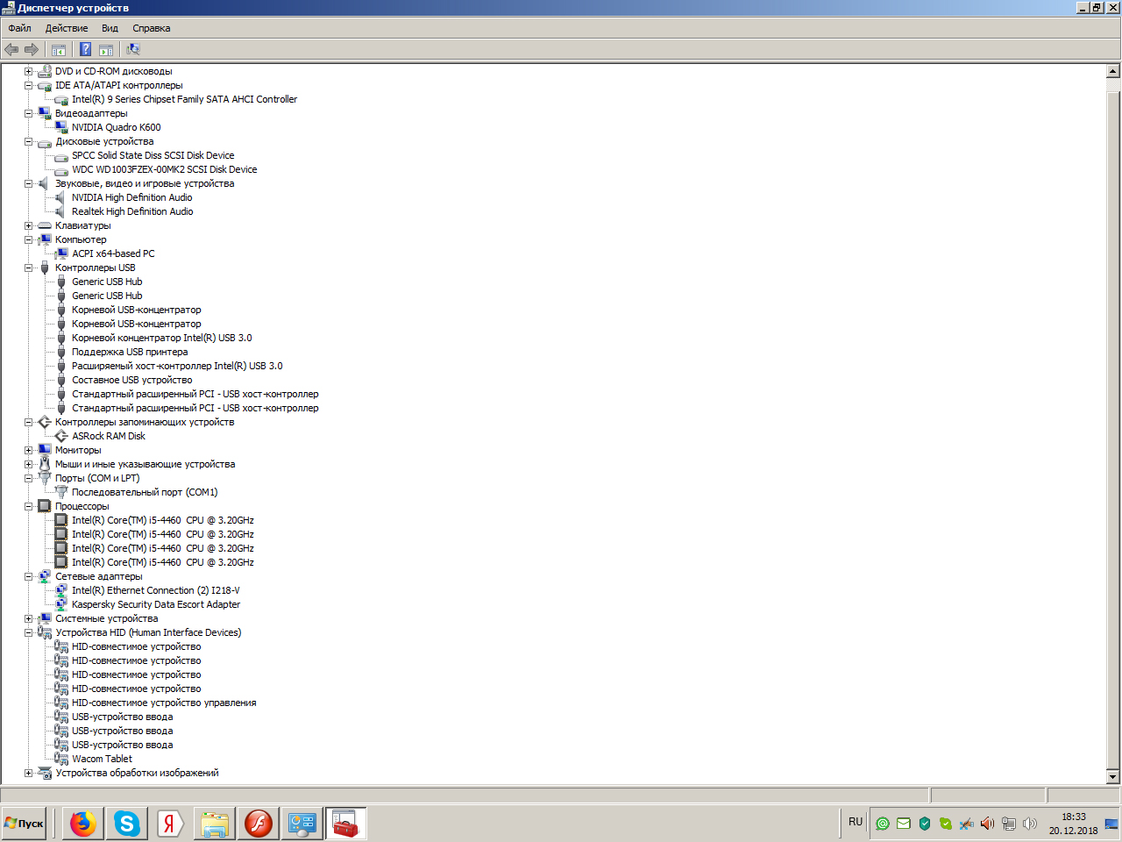The height and width of the screenshot is (842, 1122).
Task: Open Firefox from the taskbar
Action: (83, 824)
